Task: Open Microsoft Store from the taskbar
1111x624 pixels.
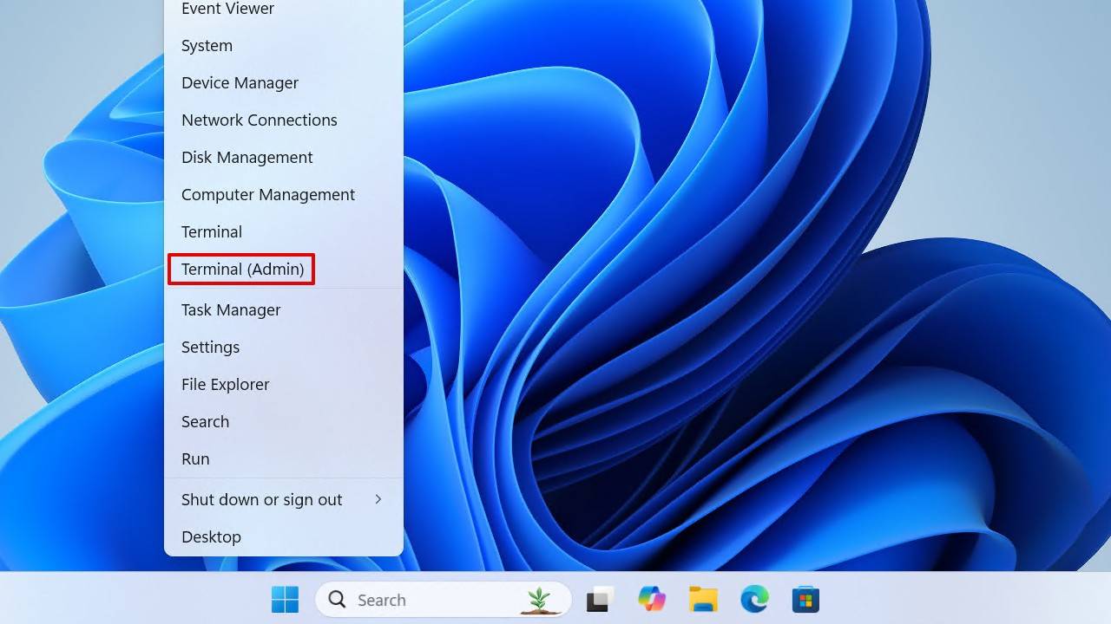Action: tap(805, 599)
